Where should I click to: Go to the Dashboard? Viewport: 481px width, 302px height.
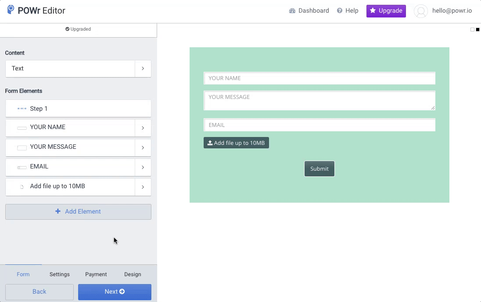309,11
